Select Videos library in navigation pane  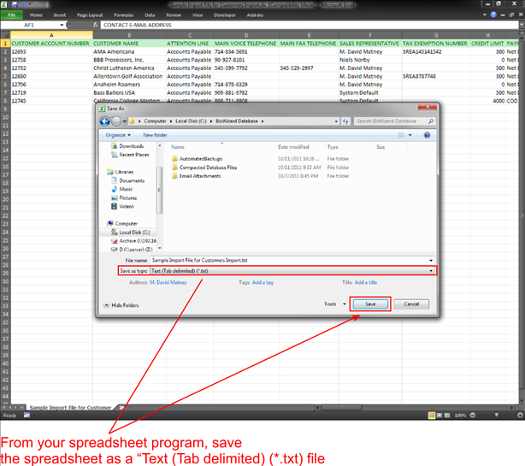pos(123,207)
